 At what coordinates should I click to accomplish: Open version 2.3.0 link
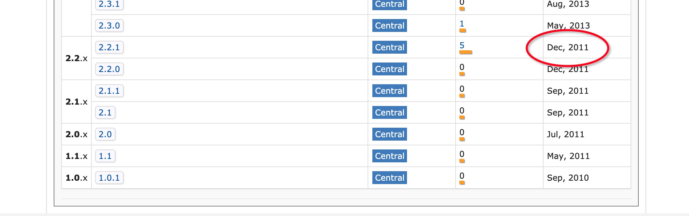pyautogui.click(x=109, y=25)
